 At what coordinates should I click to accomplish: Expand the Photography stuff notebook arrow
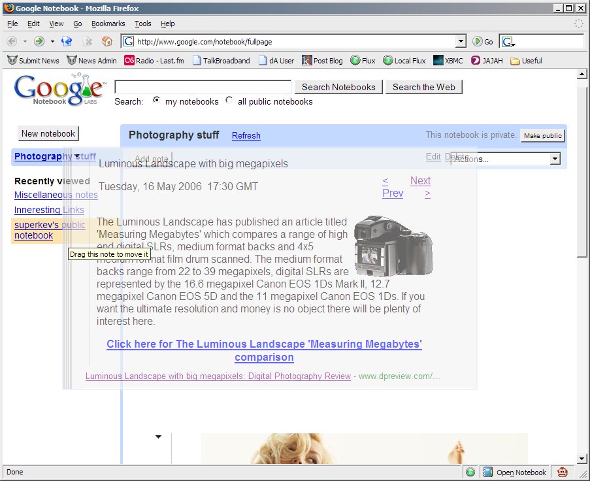(77, 156)
